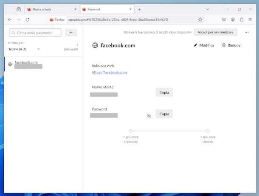This screenshot has width=259, height=196.
Task: Switch to the Nuova scheda tab
Action: 52,9
